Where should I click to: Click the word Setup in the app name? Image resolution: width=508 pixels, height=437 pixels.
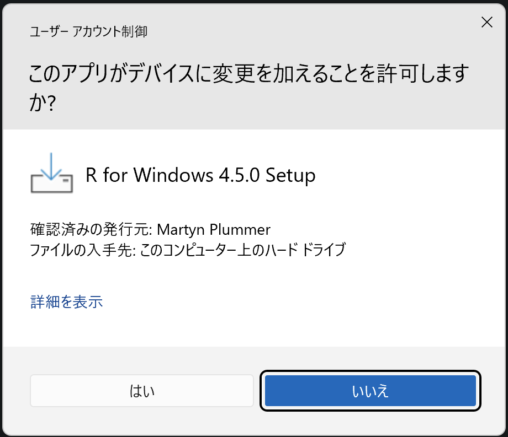[290, 175]
